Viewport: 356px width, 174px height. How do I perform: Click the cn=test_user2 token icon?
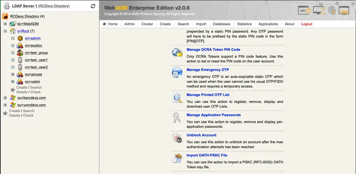click(20, 67)
